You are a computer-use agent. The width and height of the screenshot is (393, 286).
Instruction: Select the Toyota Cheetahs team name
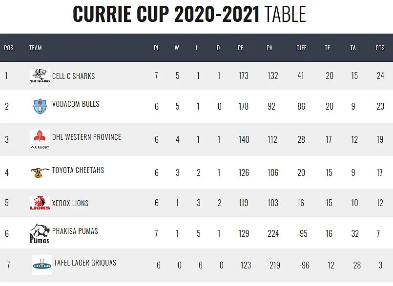[x=78, y=170]
